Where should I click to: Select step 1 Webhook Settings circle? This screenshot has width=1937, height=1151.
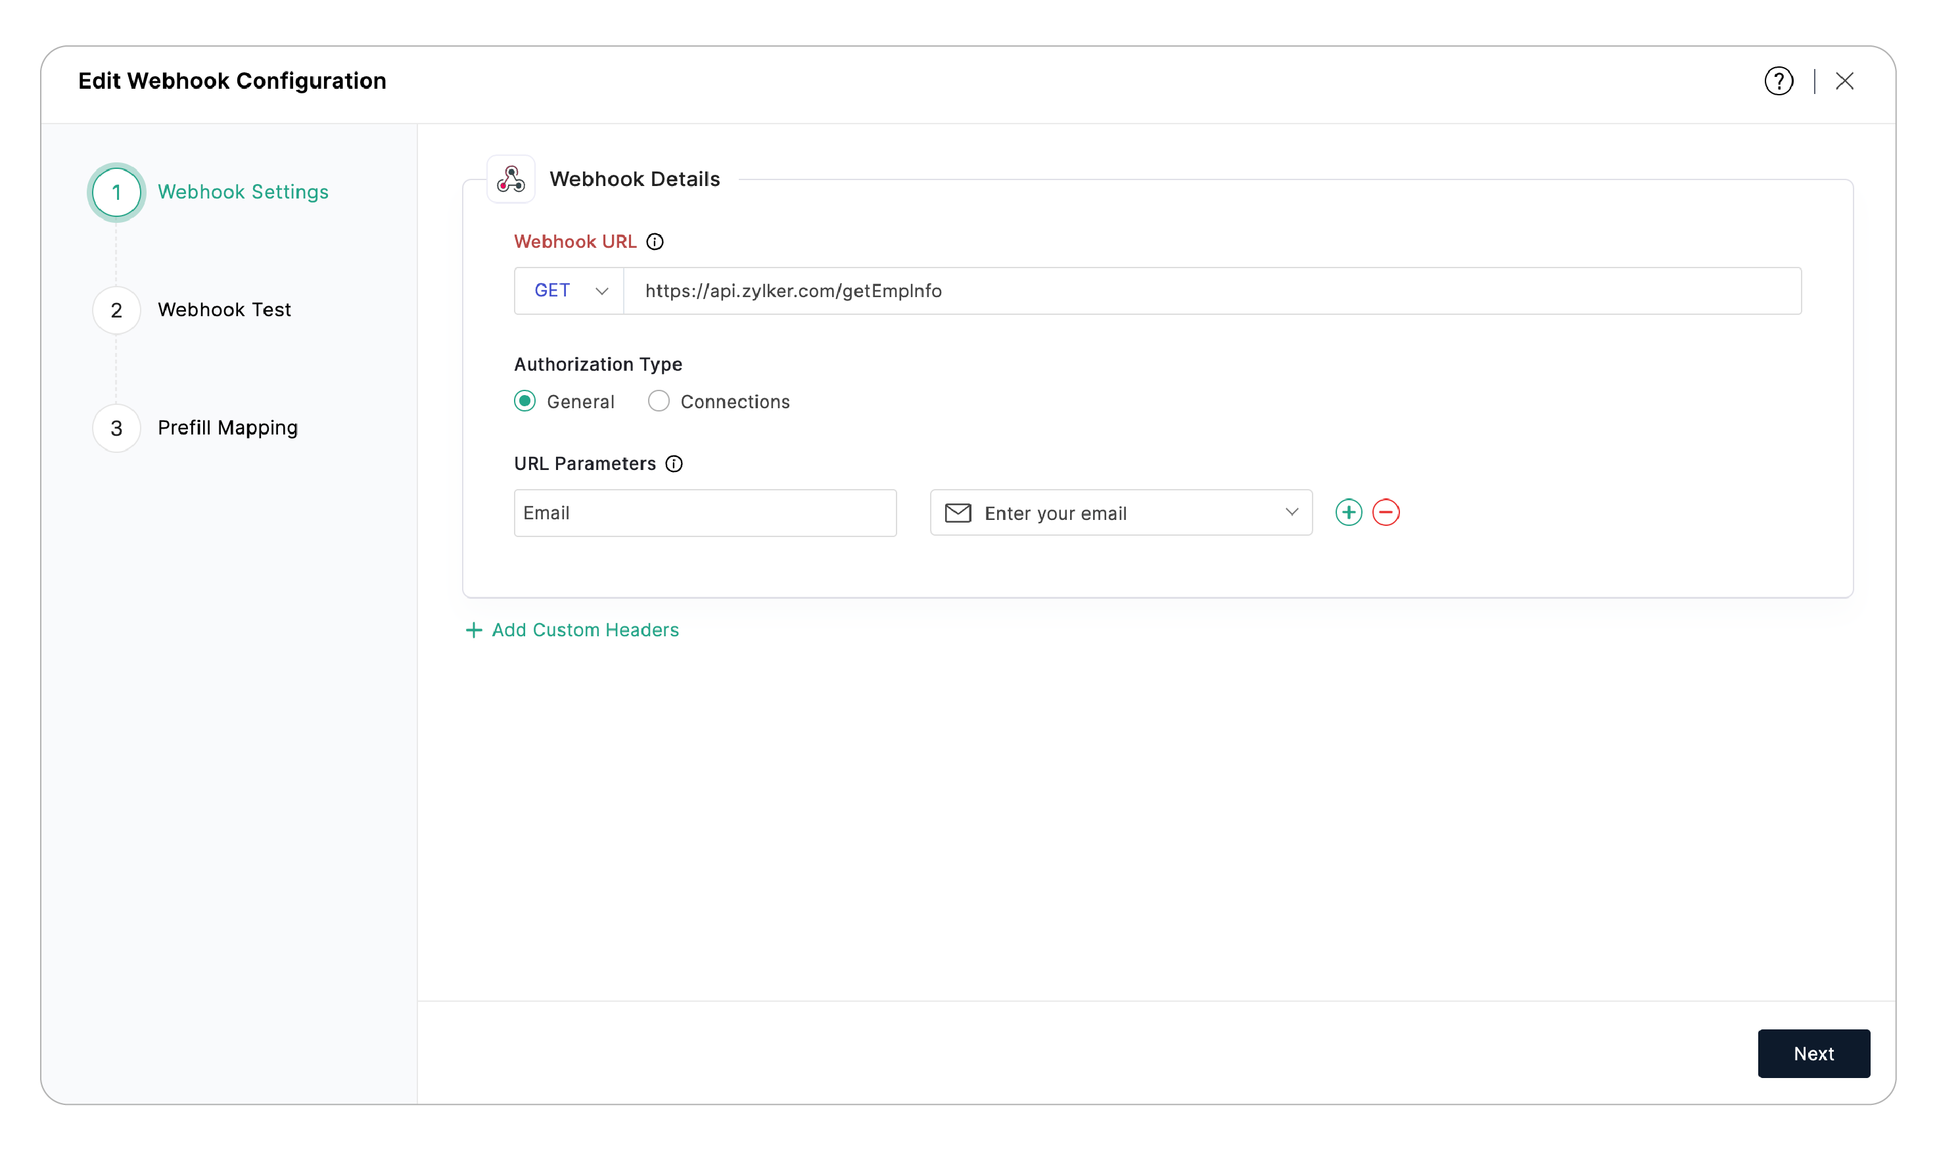coord(116,193)
